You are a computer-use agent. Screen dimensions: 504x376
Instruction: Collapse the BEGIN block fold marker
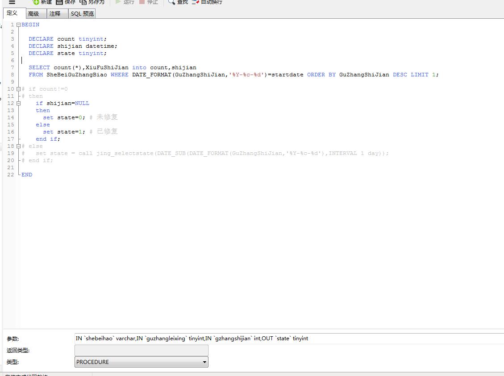point(18,25)
